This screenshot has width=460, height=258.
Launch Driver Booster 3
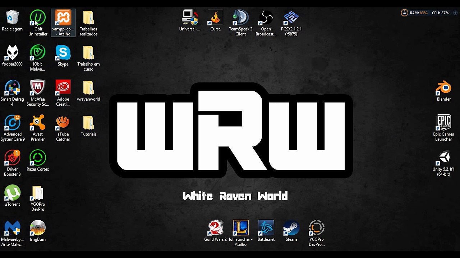(12, 164)
